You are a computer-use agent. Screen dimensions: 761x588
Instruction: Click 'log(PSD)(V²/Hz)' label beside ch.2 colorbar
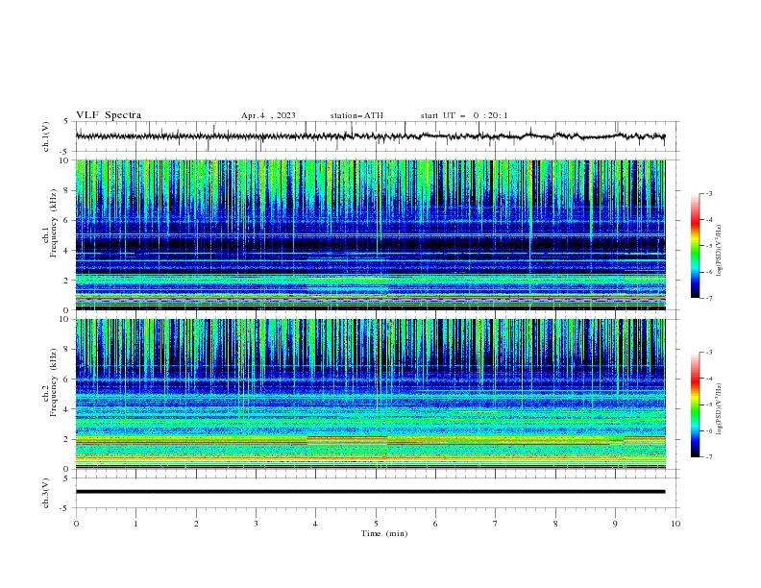point(720,409)
